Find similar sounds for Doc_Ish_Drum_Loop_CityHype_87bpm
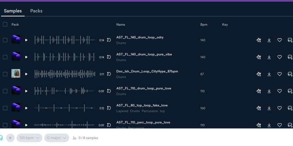Screen dimensions: 293x146 pos(259,74)
